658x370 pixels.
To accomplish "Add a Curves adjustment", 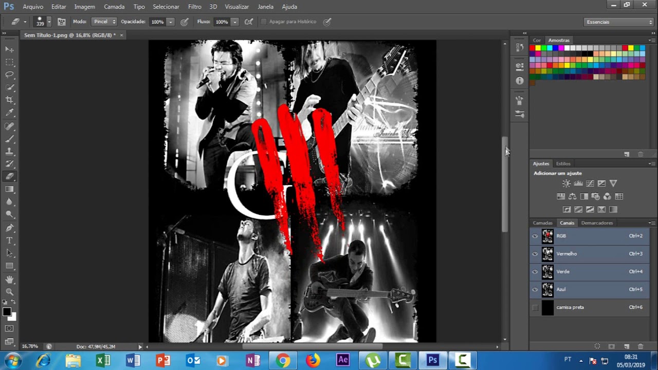I will (590, 183).
